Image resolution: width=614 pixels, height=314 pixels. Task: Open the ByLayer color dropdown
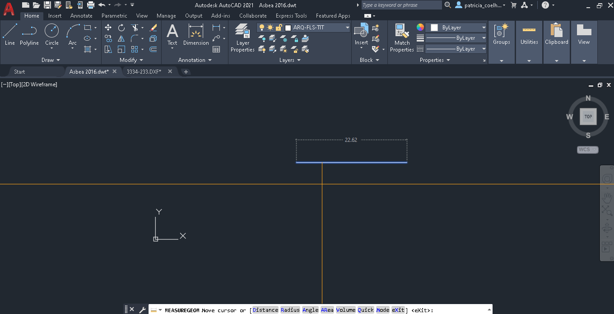coord(484,27)
